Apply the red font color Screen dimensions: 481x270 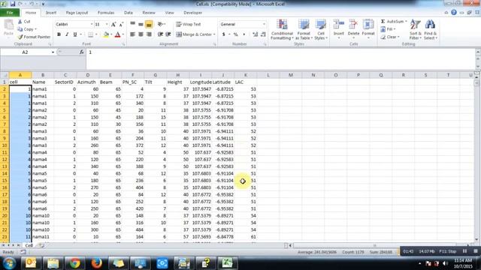[x=117, y=34]
